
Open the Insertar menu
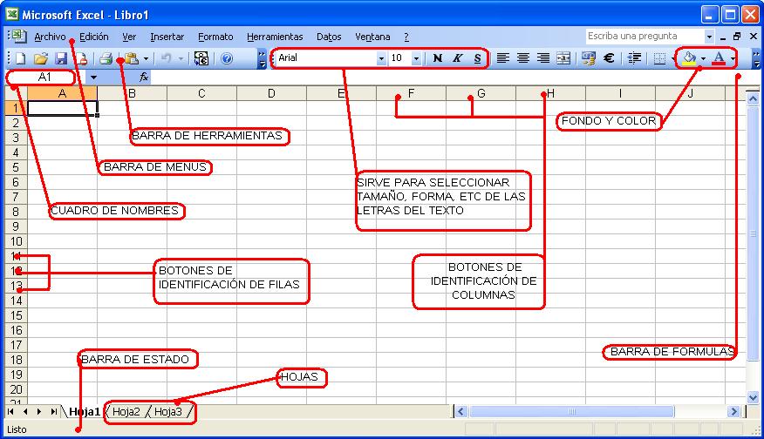[167, 37]
